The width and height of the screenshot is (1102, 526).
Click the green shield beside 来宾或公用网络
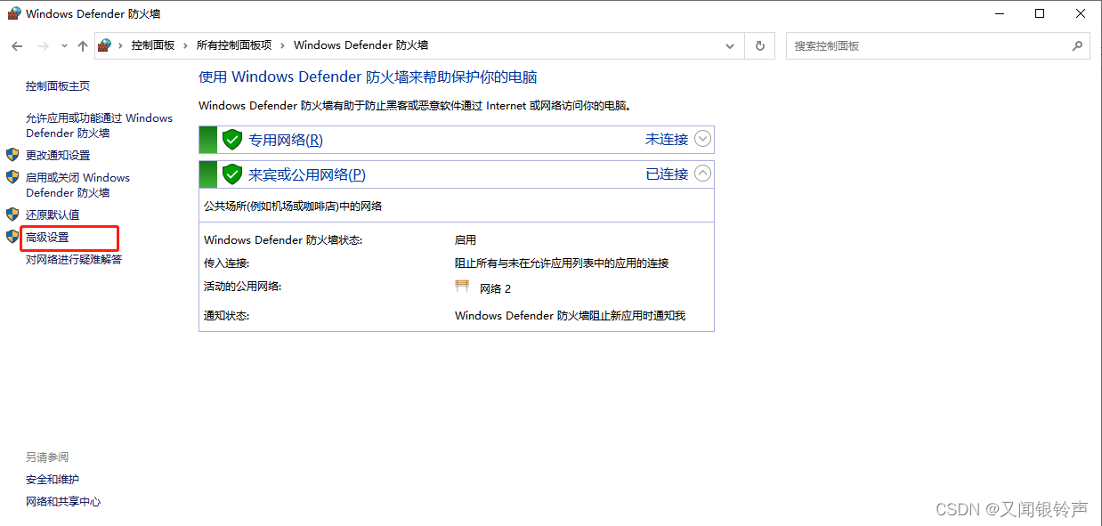tap(232, 174)
